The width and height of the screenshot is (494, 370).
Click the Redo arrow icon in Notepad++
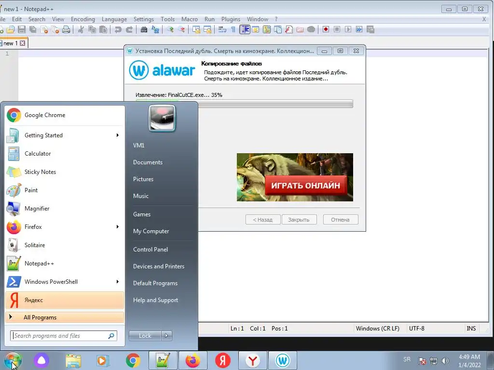[x=129, y=29]
